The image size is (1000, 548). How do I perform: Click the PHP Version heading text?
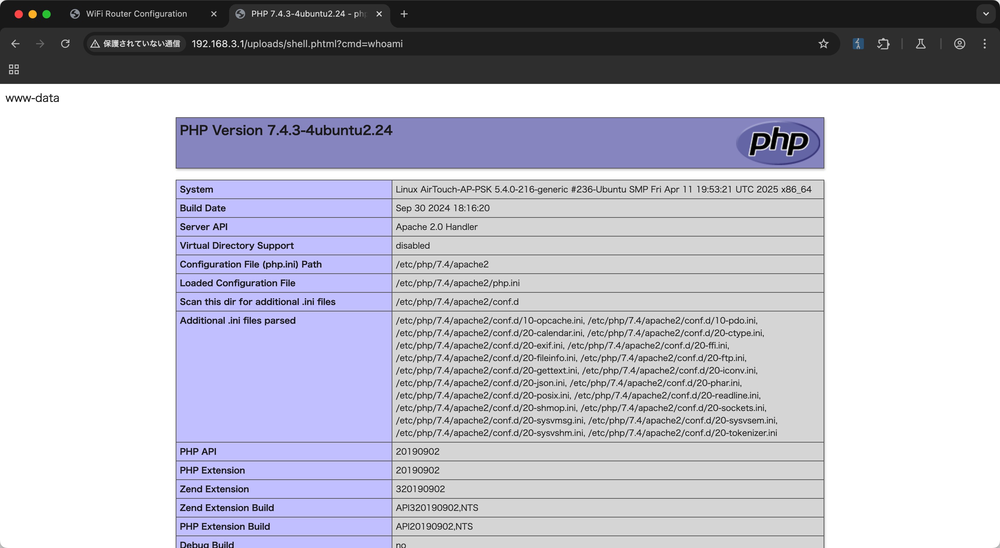click(286, 130)
